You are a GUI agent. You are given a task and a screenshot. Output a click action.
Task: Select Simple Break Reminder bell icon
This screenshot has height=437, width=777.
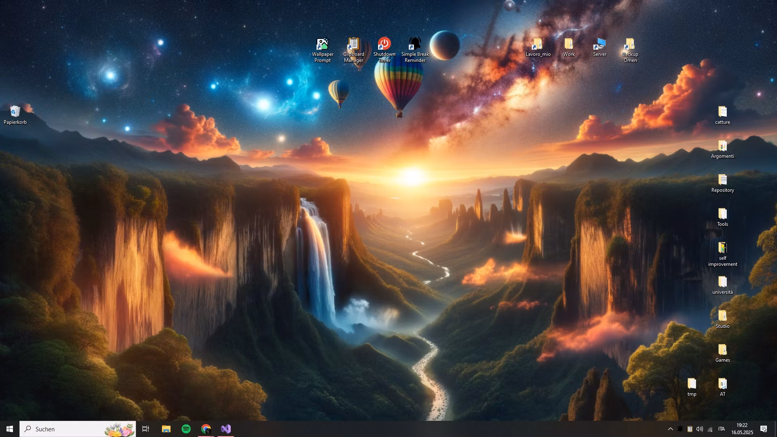point(415,44)
